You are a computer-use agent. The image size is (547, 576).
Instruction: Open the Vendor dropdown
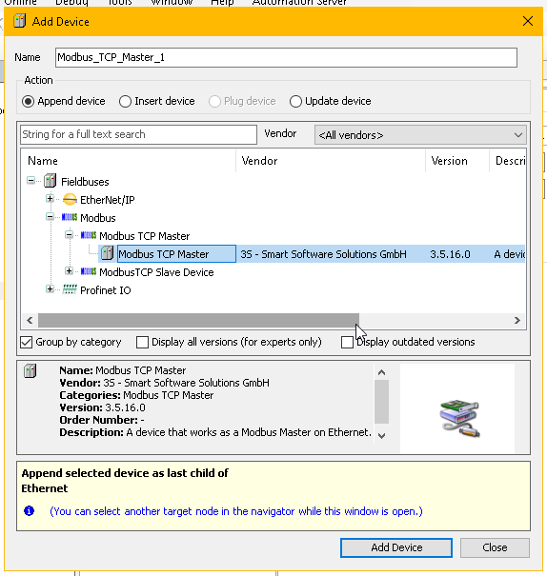point(420,135)
